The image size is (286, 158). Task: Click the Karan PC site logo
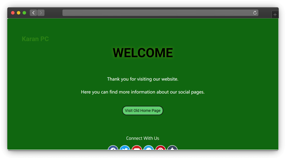(x=35, y=39)
